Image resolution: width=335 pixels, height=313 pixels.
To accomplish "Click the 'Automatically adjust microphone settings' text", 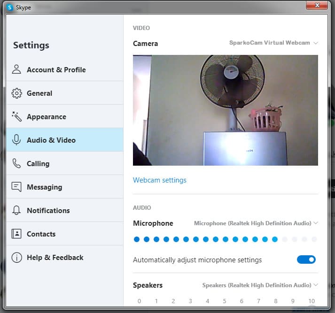I will tap(197, 260).
